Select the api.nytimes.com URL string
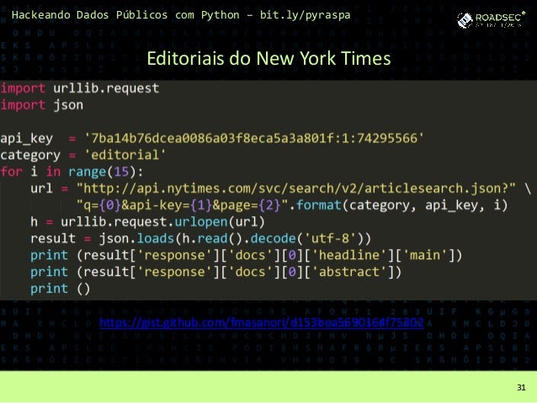This screenshot has width=537, height=403. click(296, 188)
